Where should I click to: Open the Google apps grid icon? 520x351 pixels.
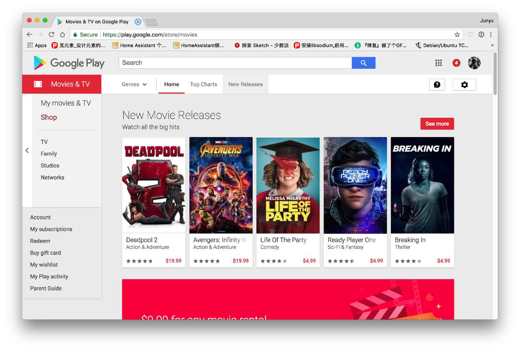point(438,63)
